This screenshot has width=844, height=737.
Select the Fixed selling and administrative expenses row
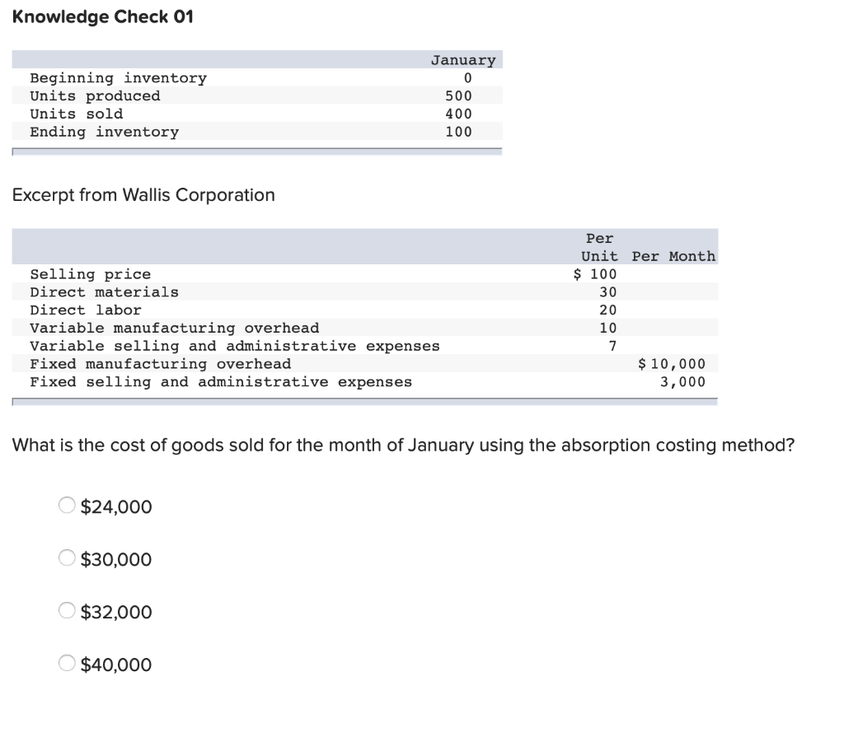pyautogui.click(x=221, y=381)
